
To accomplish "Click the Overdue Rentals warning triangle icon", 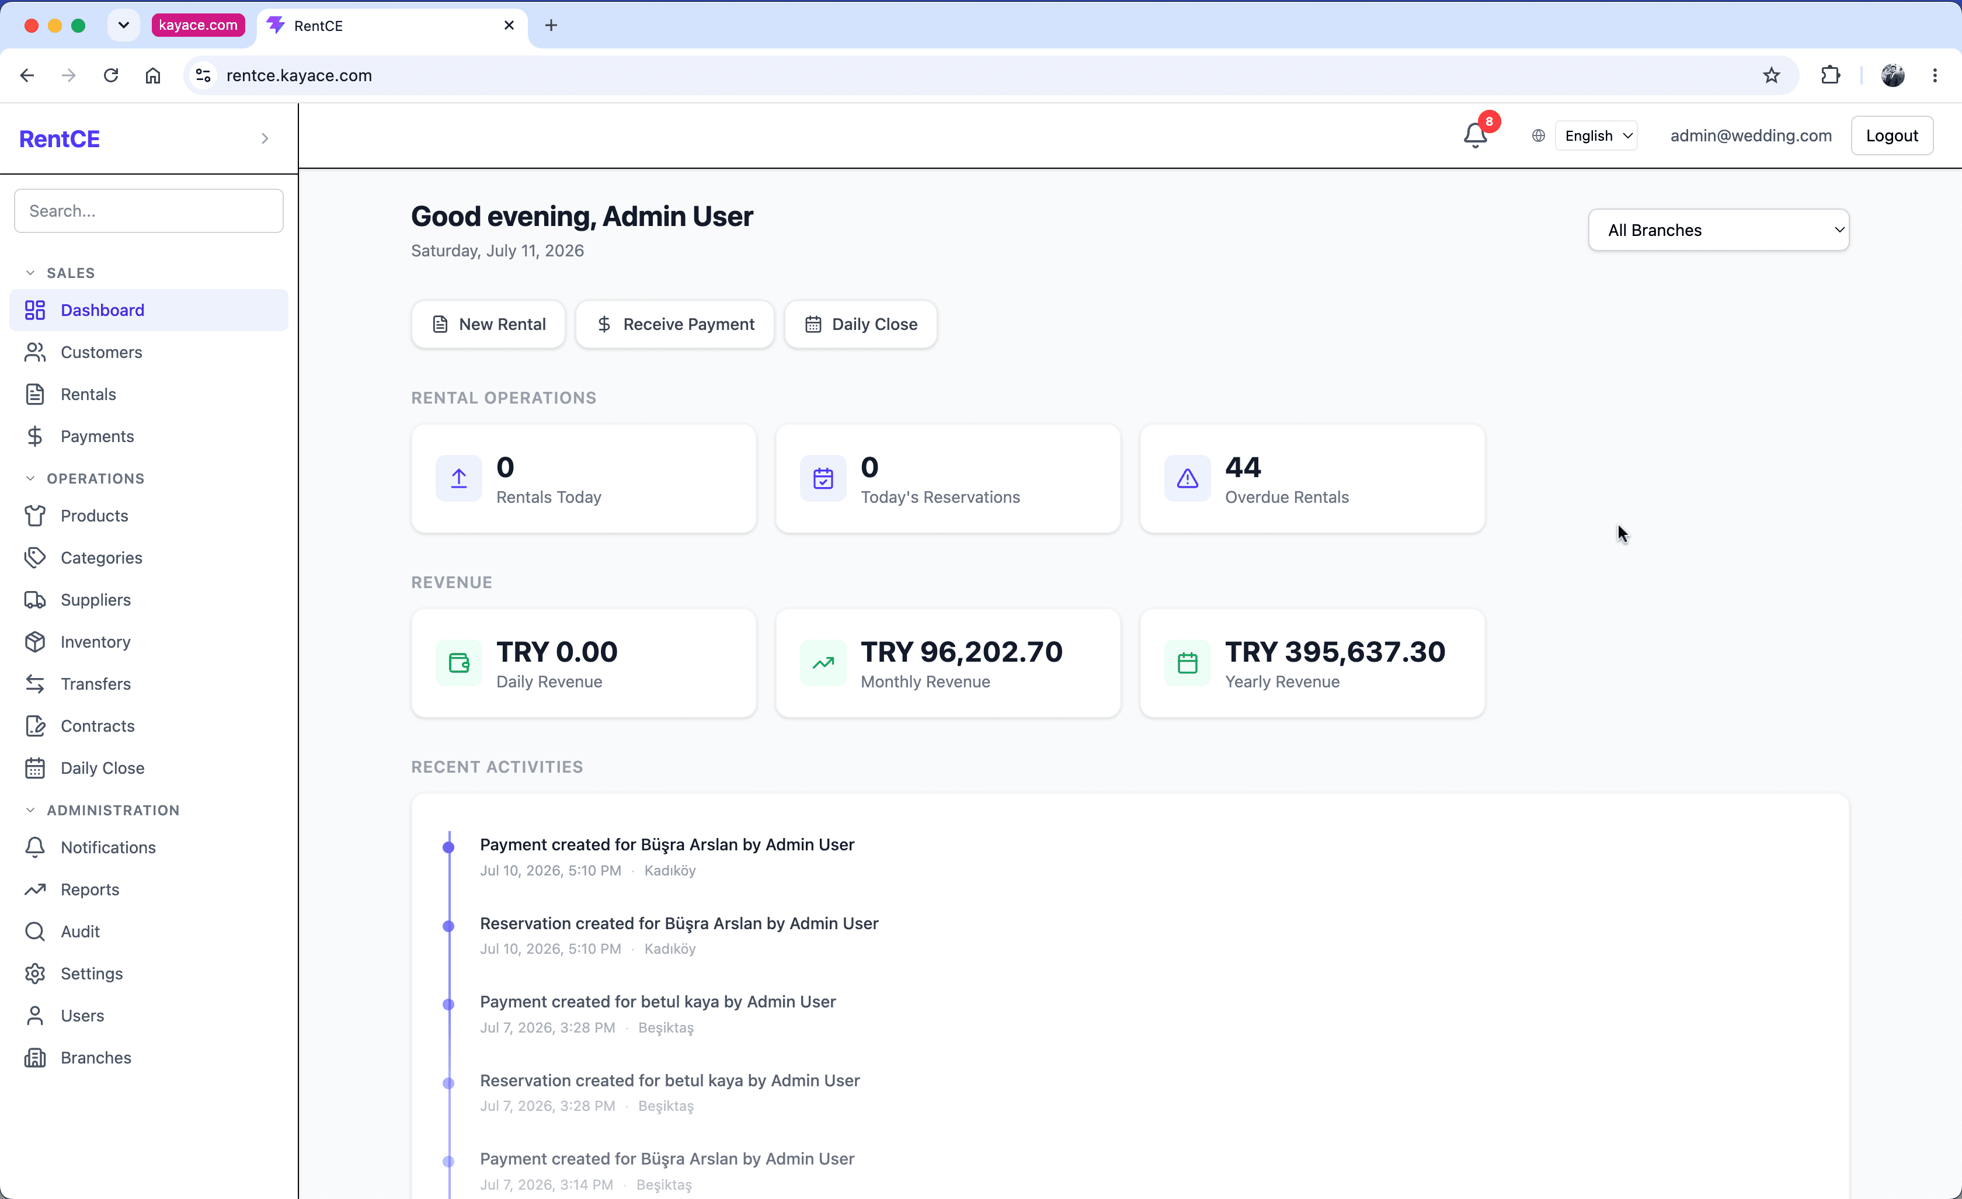I will pyautogui.click(x=1187, y=478).
